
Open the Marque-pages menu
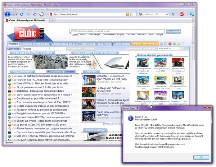point(53,9)
